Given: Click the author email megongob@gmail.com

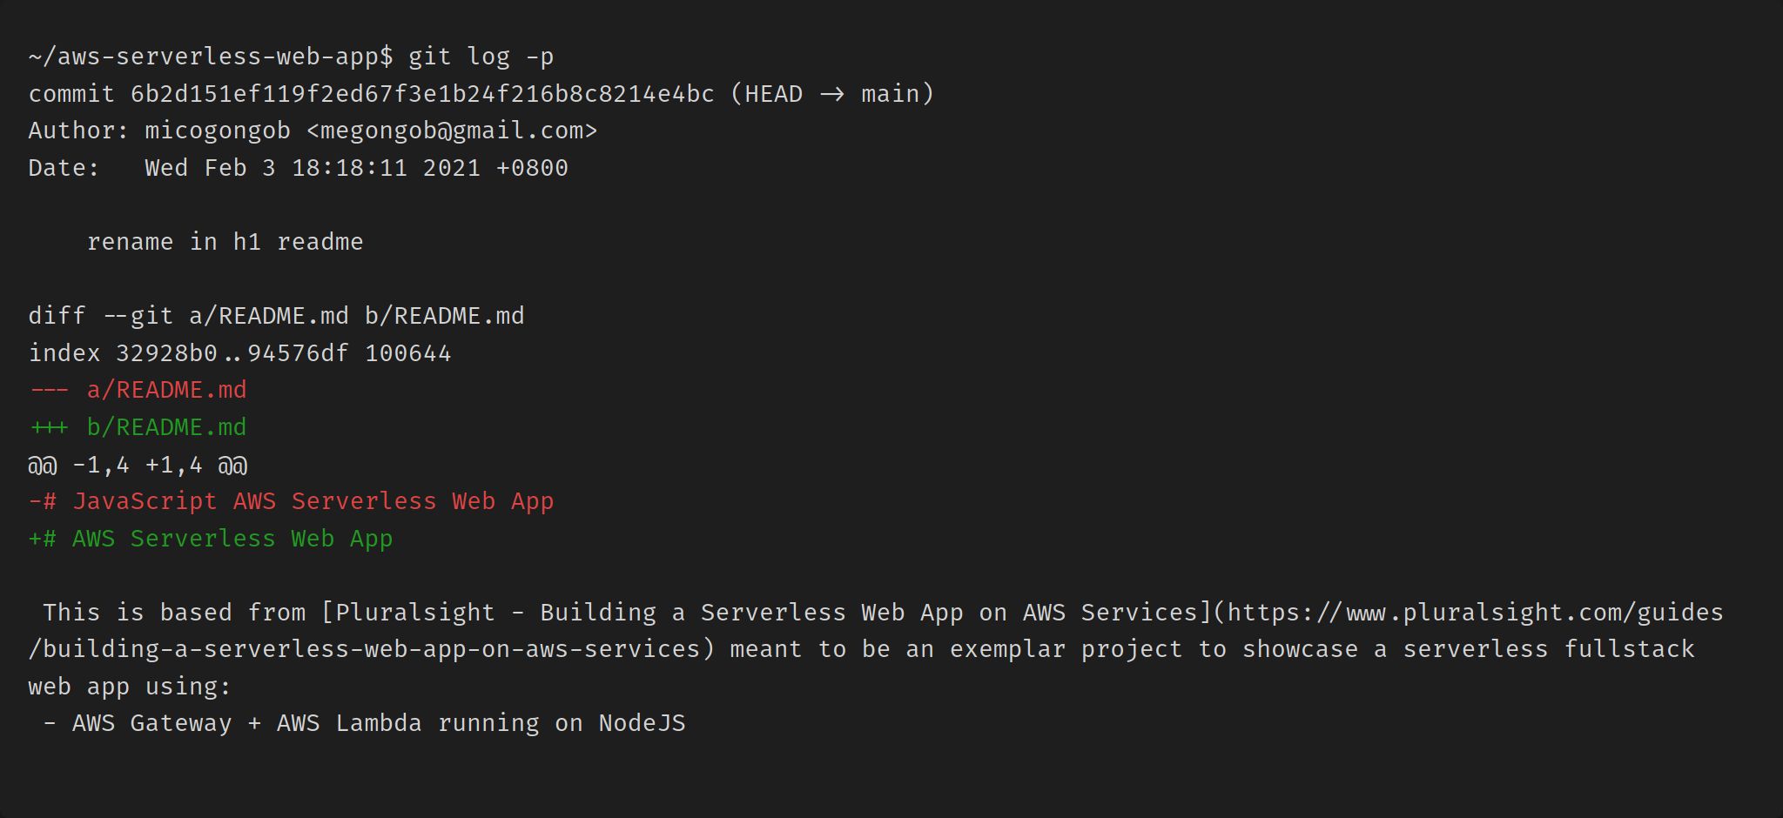Looking at the screenshot, I should pos(452,131).
